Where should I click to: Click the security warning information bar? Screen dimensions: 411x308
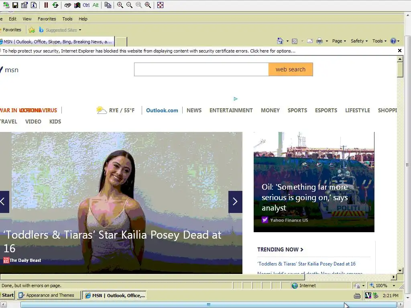pos(198,51)
